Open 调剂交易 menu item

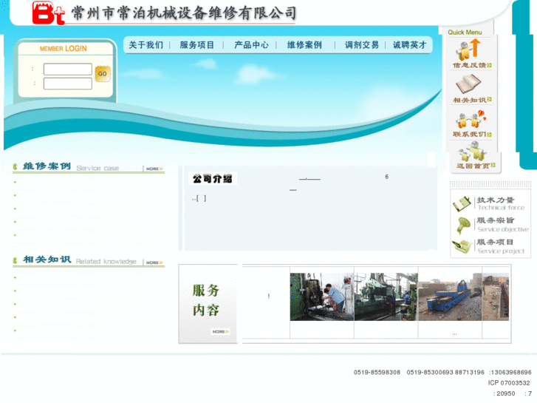[362, 45]
